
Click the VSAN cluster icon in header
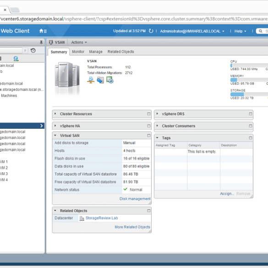[51, 42]
